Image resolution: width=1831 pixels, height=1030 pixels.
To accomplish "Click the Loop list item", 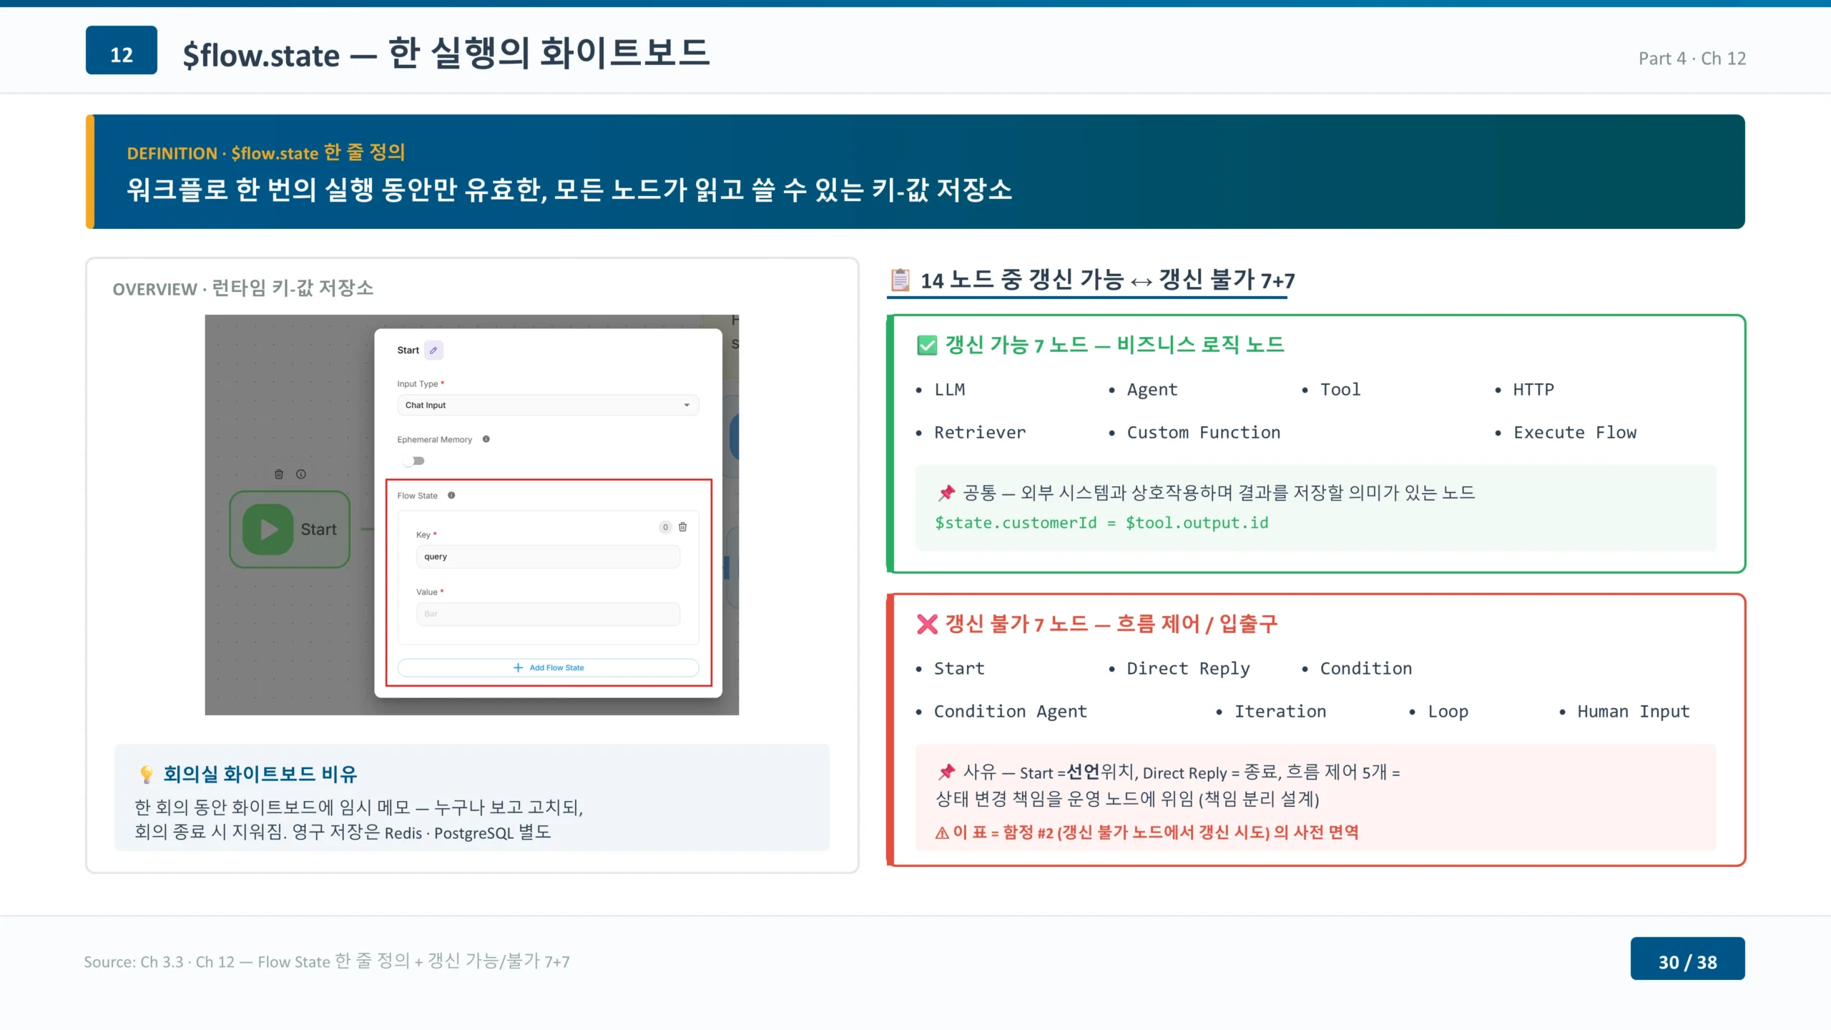I will 1448,712.
